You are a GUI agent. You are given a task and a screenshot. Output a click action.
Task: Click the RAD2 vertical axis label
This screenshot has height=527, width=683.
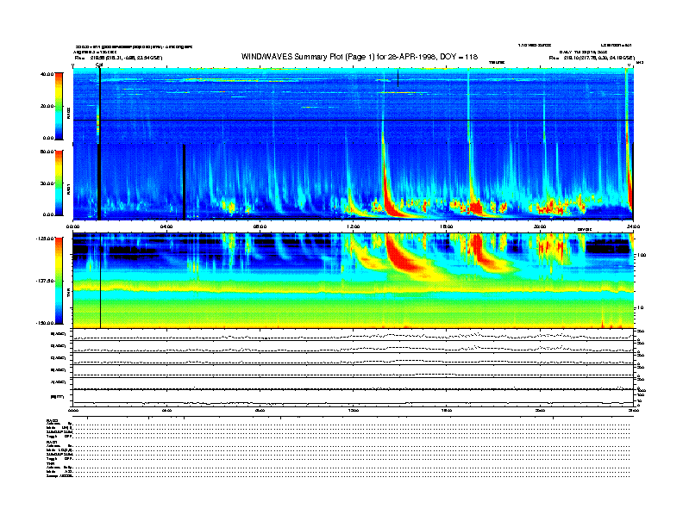pos(68,113)
